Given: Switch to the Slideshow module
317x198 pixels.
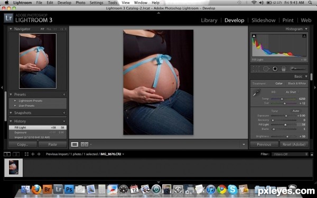Looking at the screenshot, I should click(x=264, y=21).
